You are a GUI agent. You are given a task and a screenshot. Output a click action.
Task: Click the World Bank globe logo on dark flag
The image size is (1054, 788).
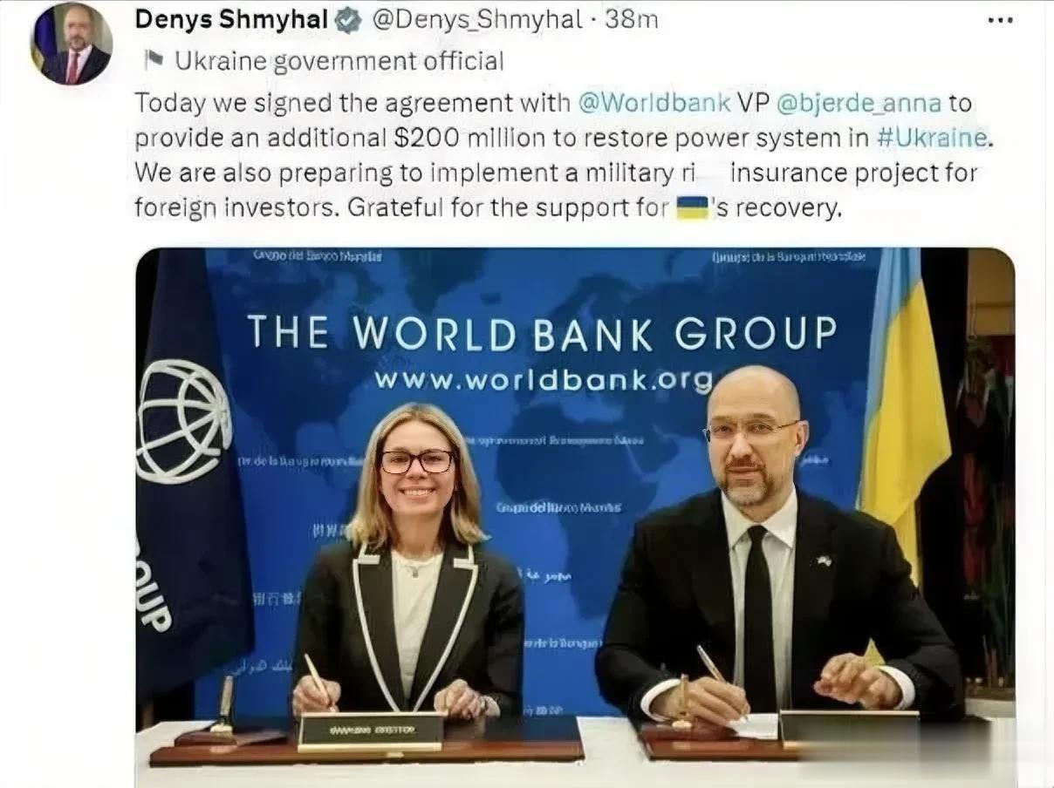pyautogui.click(x=184, y=422)
